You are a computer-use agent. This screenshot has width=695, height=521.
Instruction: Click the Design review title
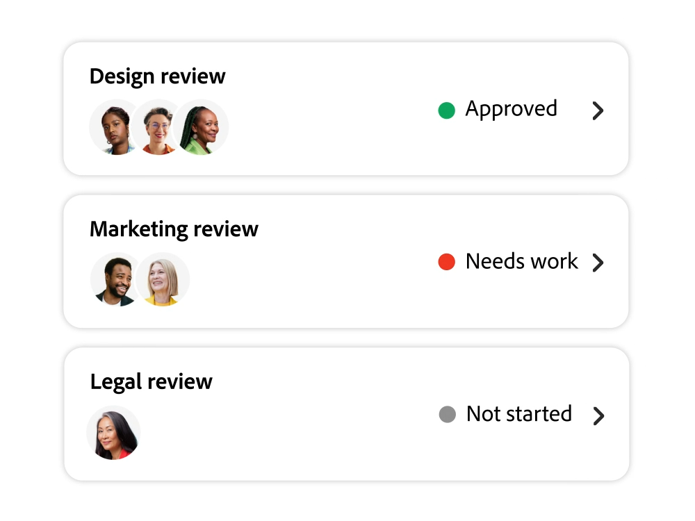[158, 76]
